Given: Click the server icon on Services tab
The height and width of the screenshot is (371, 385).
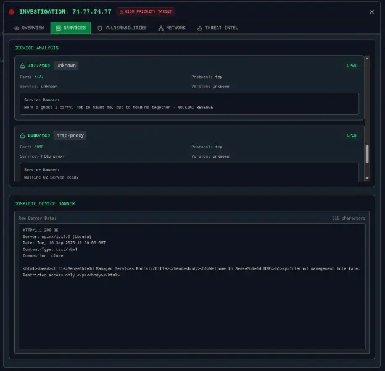Looking at the screenshot, I should point(57,28).
